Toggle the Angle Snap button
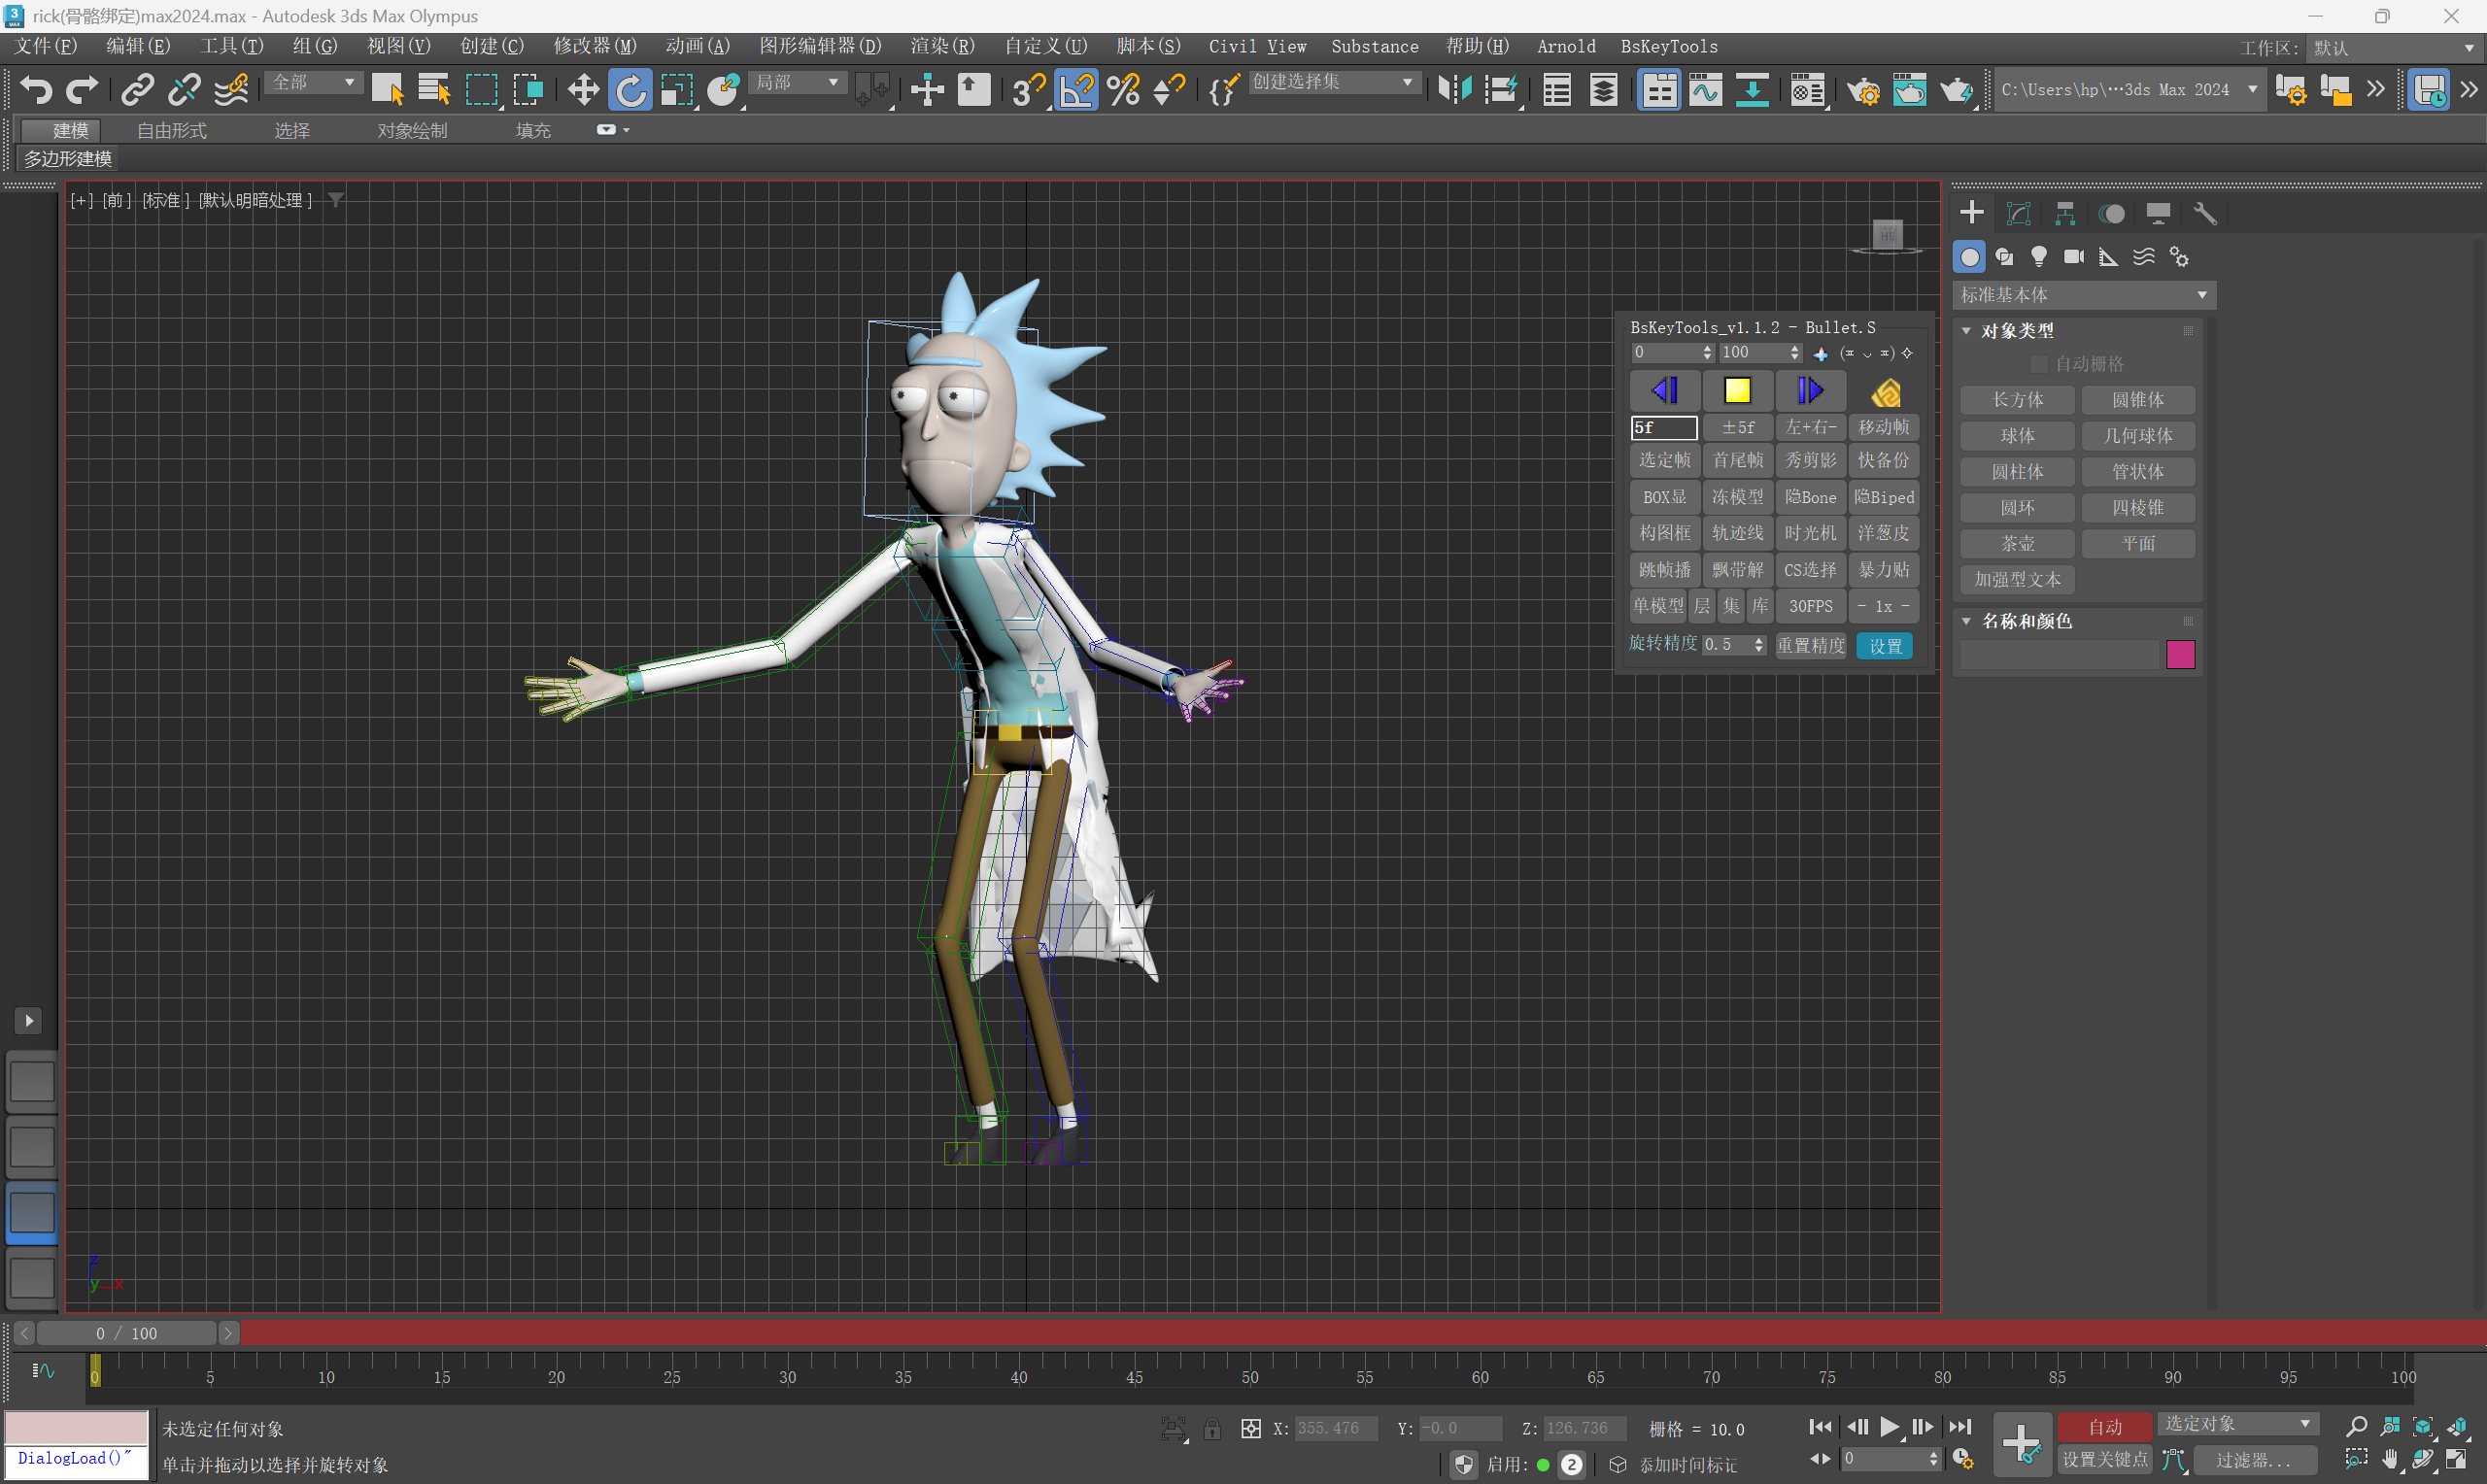Image resolution: width=2487 pixels, height=1484 pixels. pyautogui.click(x=1076, y=90)
